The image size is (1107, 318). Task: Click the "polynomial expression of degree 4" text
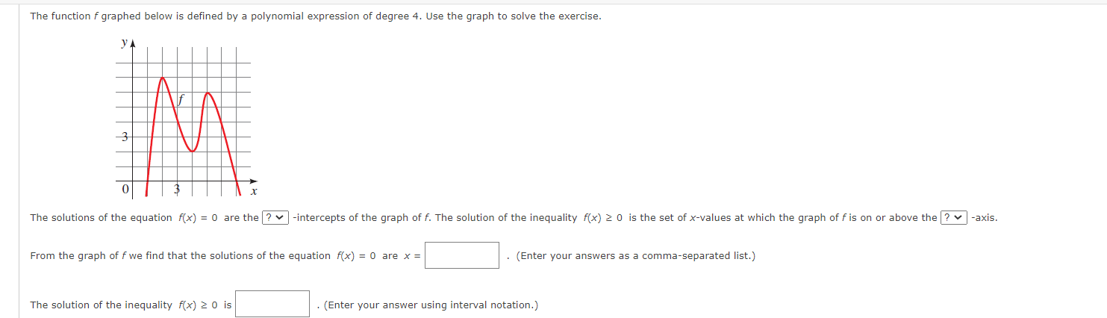pos(328,16)
